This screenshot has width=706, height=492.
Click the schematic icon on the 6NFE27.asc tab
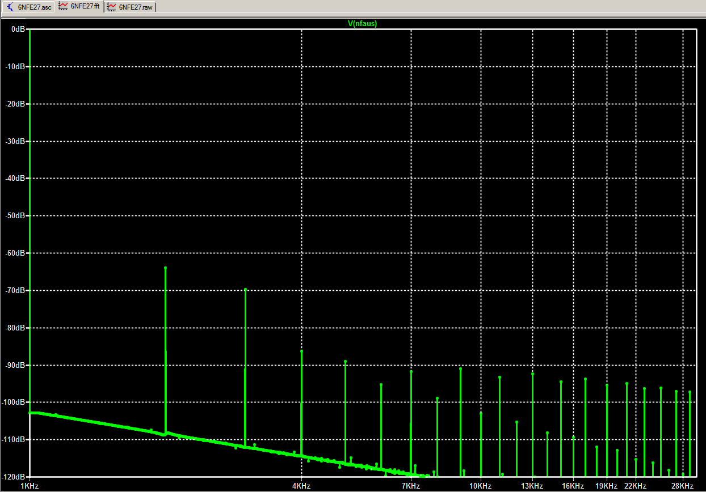pyautogui.click(x=10, y=7)
